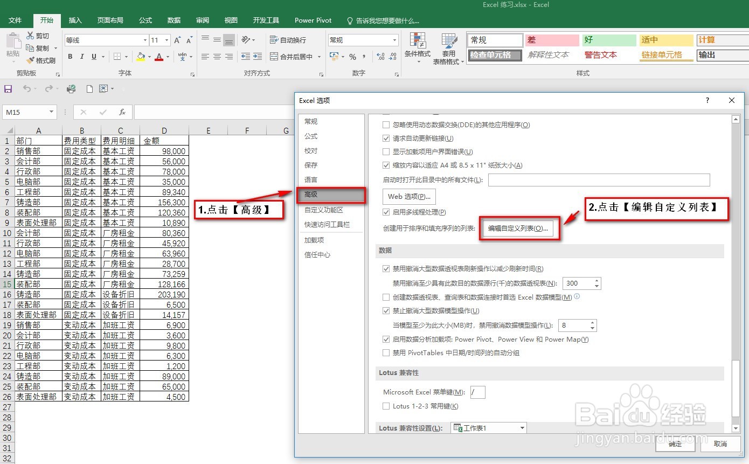Screen dimensions: 749x464
Task: Click the phonetic guide wén icon
Action: 182,57
